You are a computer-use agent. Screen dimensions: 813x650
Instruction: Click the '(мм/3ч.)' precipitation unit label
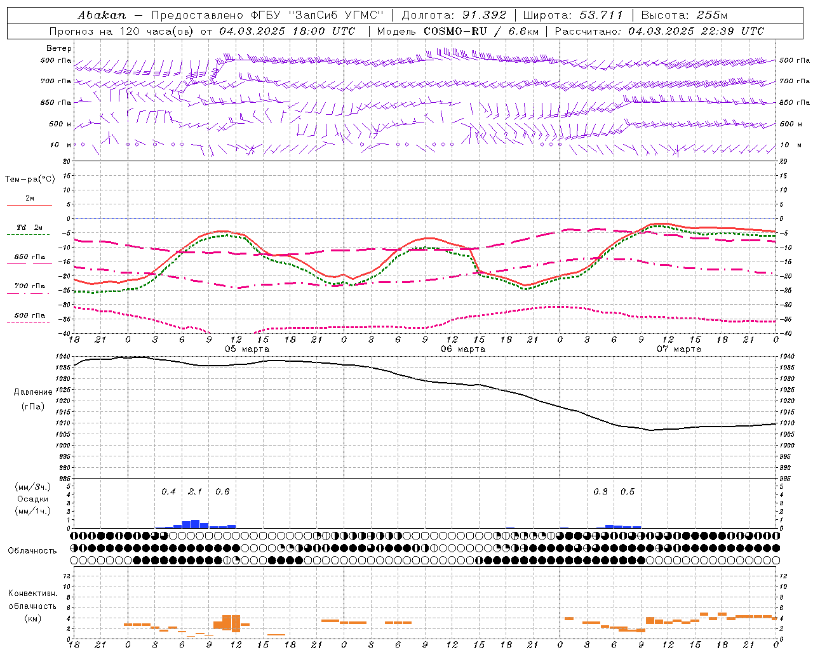pyautogui.click(x=33, y=487)
